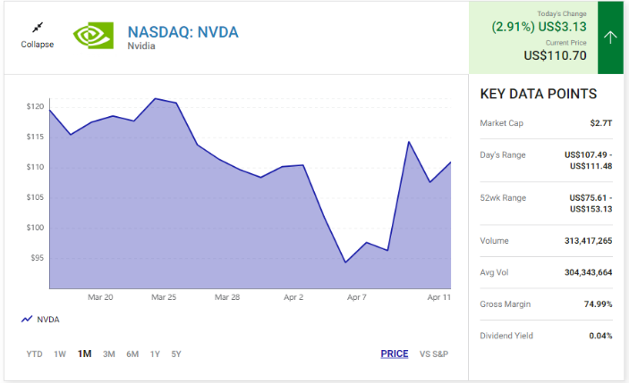The width and height of the screenshot is (629, 383).
Task: Select the 3M time range
Action: pyautogui.click(x=109, y=354)
